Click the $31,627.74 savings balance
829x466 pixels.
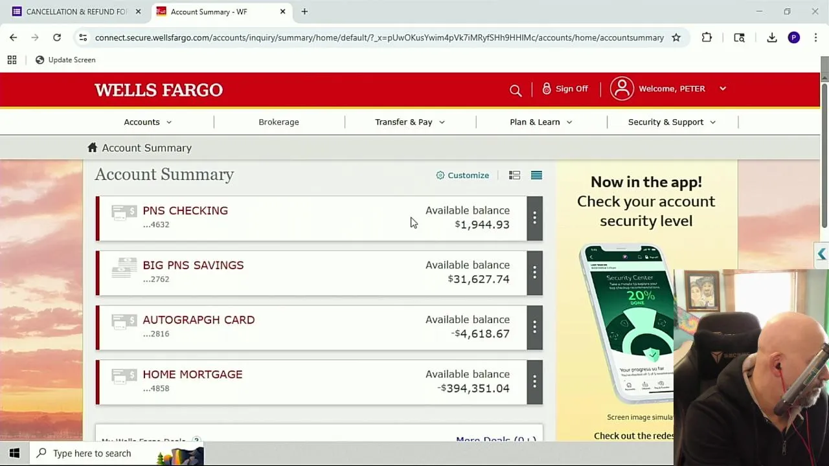pyautogui.click(x=479, y=280)
